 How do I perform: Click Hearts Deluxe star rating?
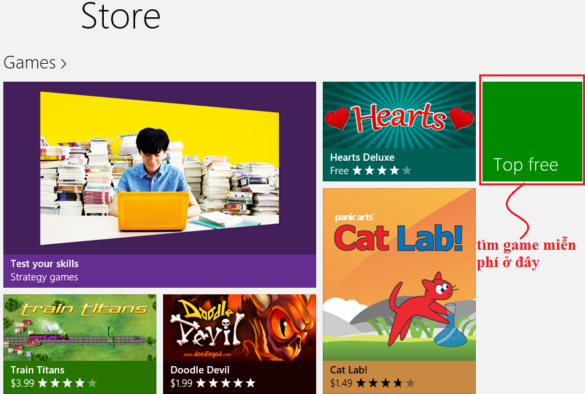pos(381,171)
